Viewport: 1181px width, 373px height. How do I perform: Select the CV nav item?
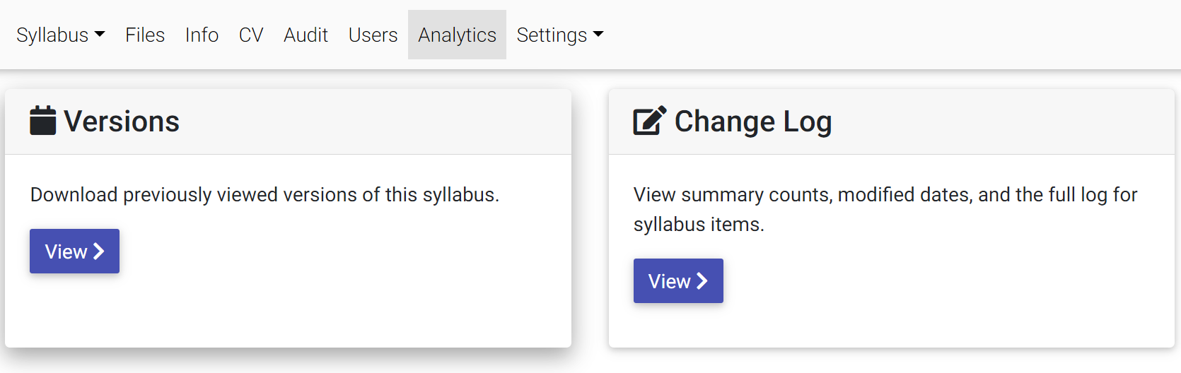pyautogui.click(x=251, y=35)
